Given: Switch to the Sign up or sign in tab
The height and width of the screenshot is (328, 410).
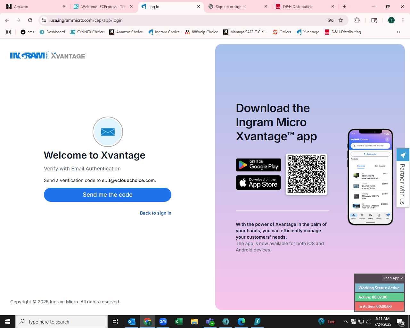Looking at the screenshot, I should pyautogui.click(x=237, y=6).
